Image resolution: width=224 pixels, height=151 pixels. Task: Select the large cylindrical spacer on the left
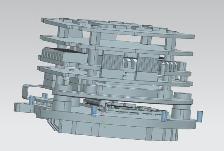(62, 103)
